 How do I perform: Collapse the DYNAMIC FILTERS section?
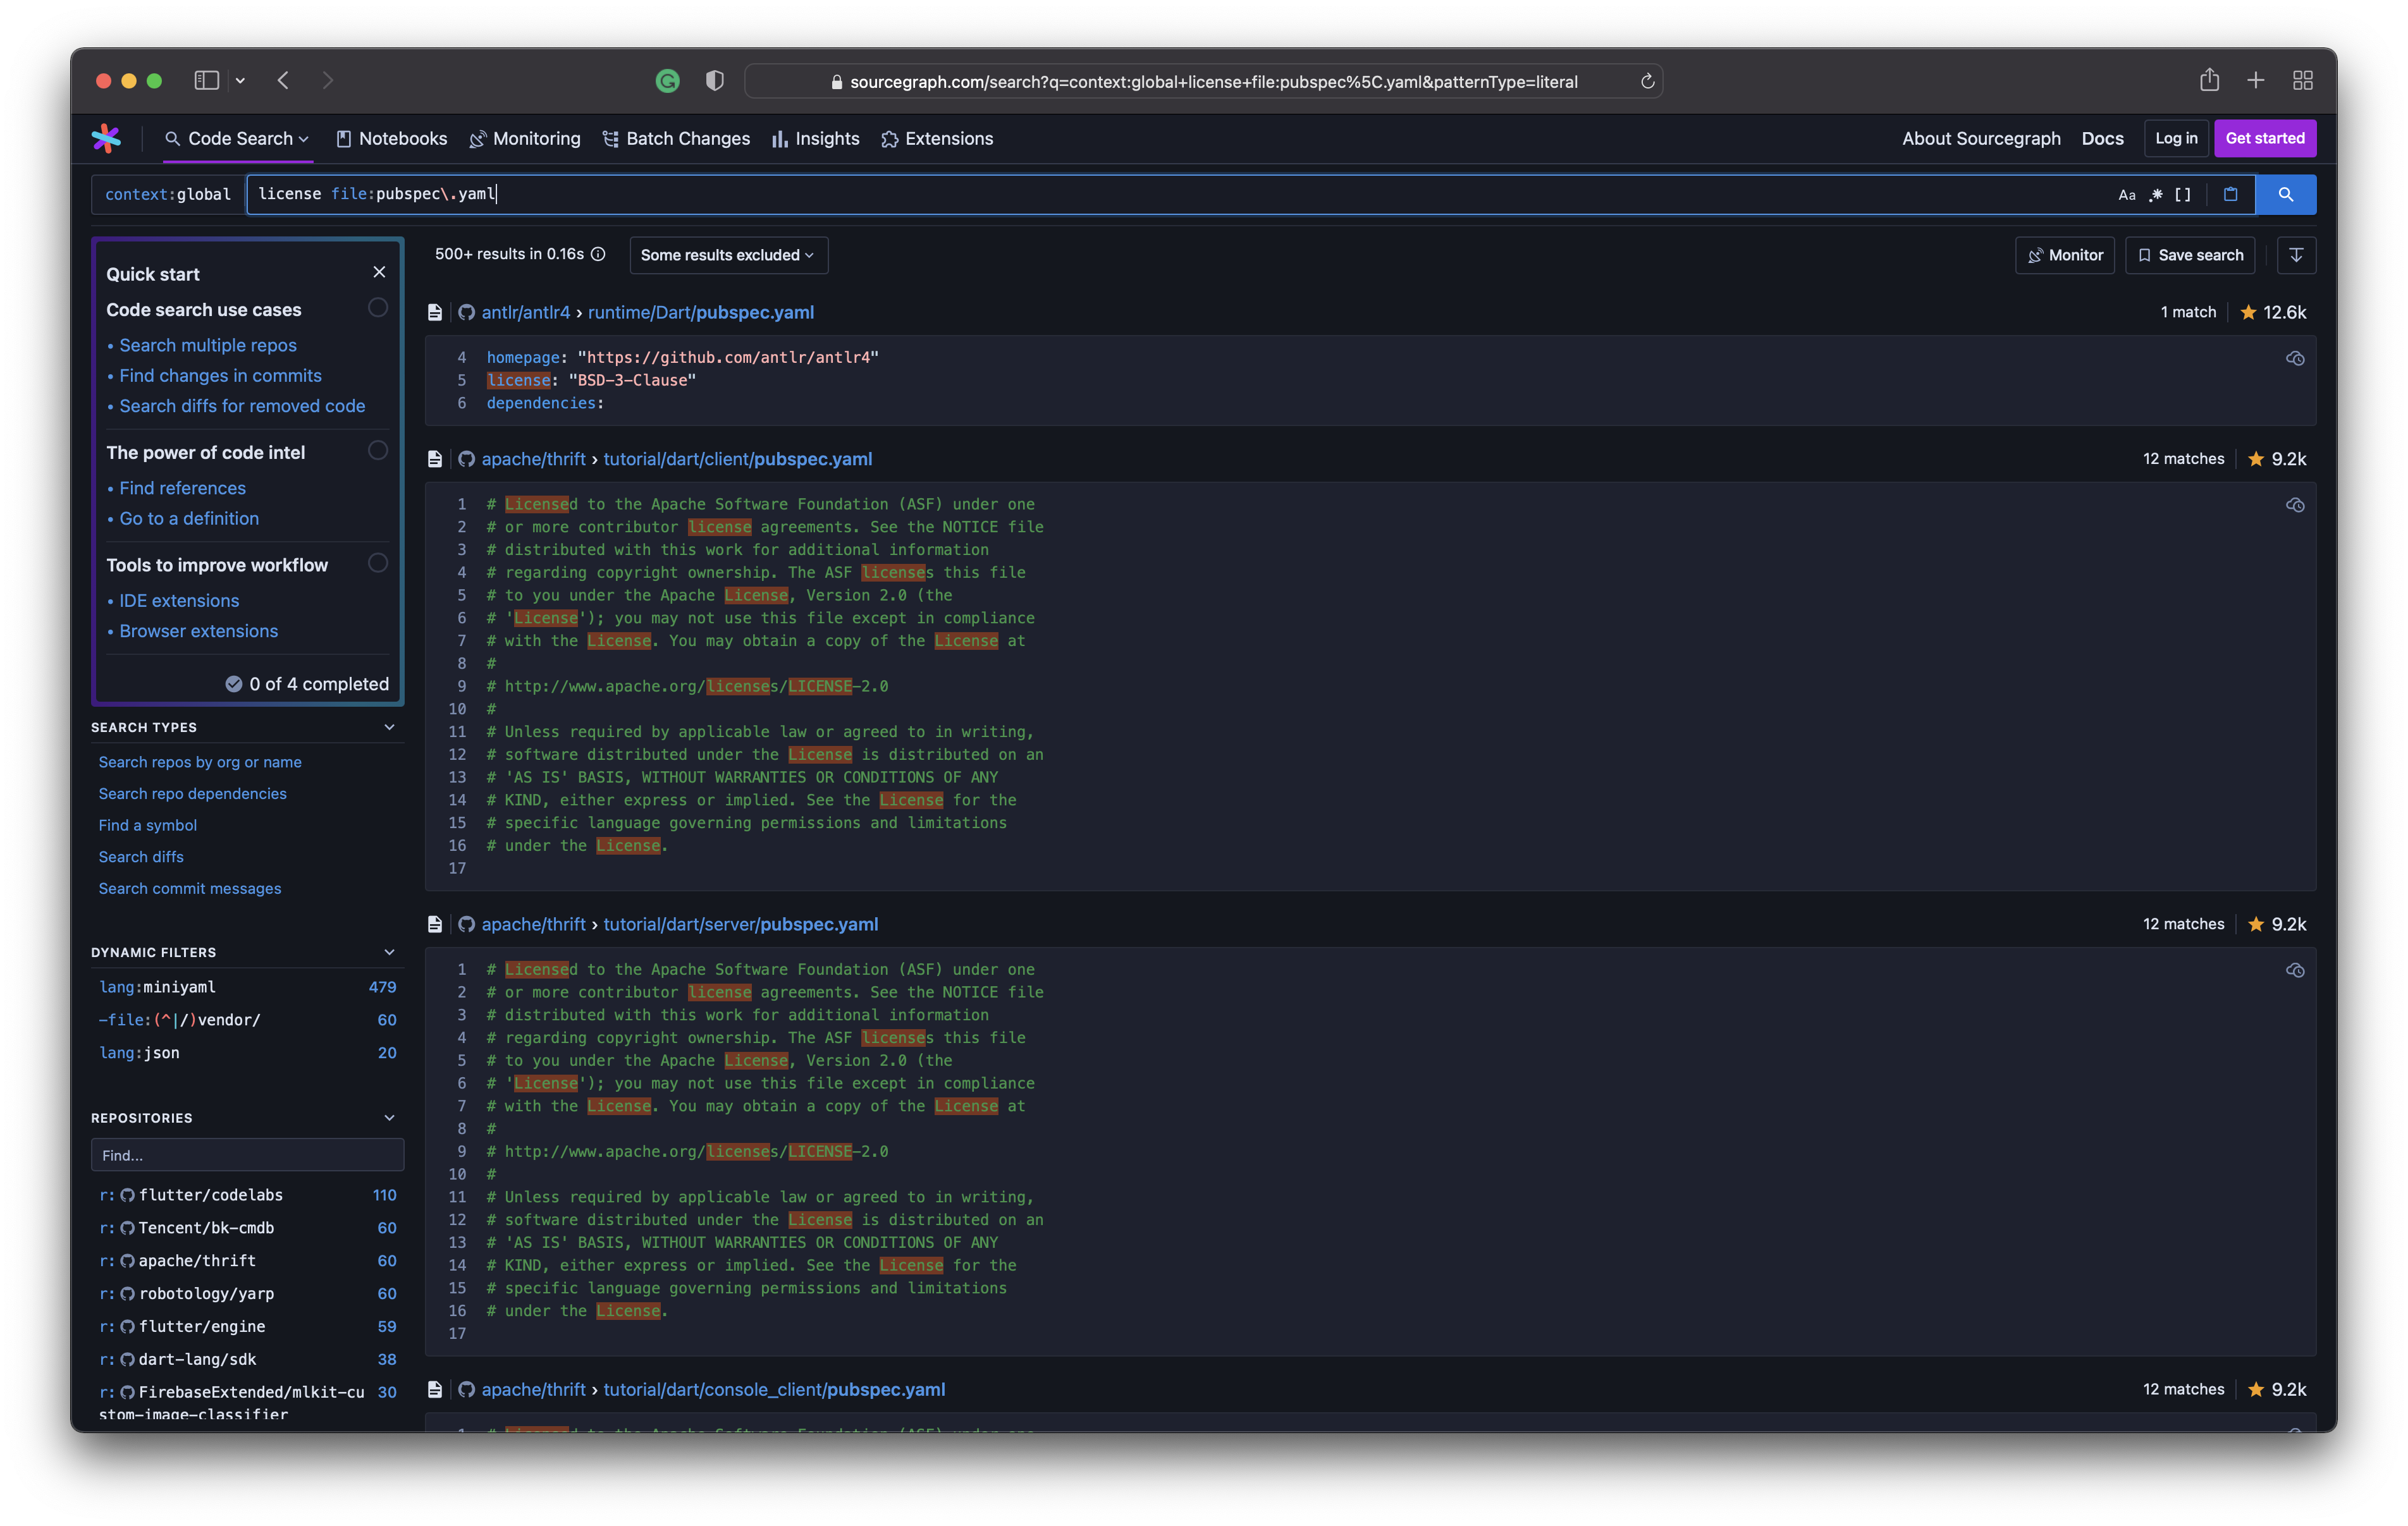pos(389,952)
